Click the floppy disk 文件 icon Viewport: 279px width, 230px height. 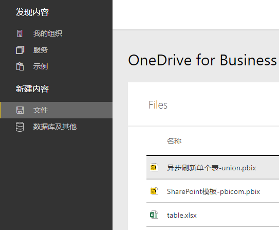20,110
